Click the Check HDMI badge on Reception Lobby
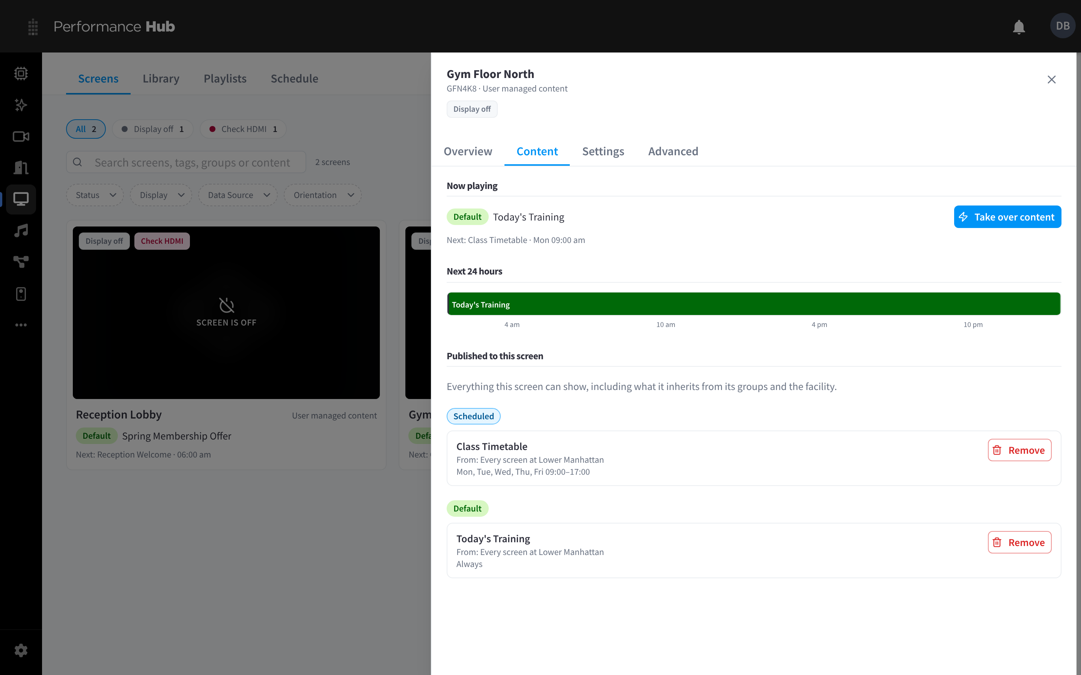Screen dimensions: 1081x675 pyautogui.click(x=162, y=241)
